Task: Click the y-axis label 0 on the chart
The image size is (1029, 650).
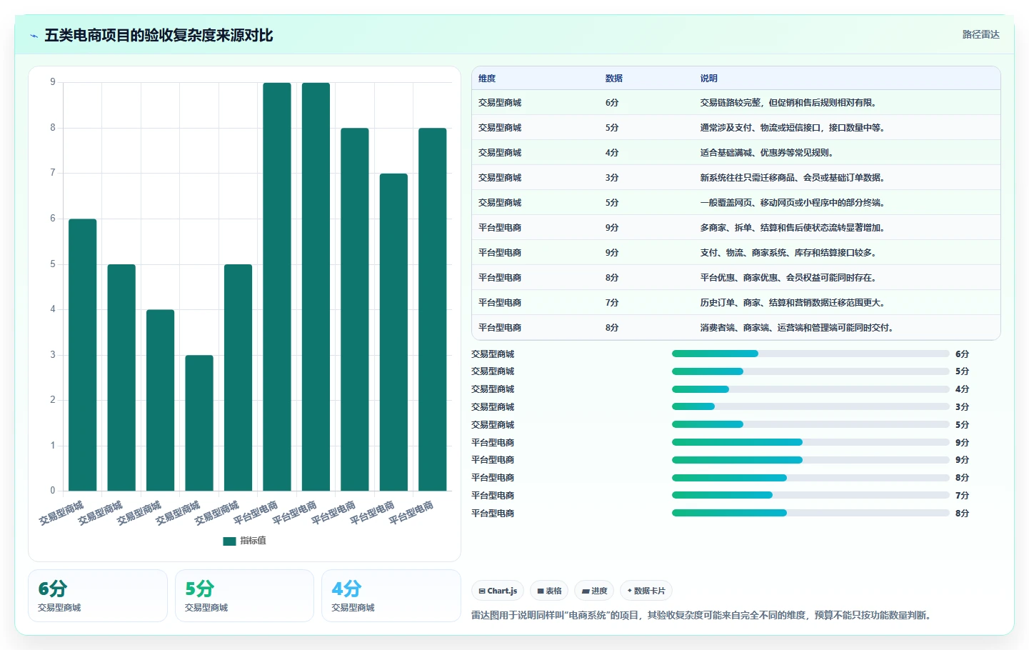Action: [53, 491]
